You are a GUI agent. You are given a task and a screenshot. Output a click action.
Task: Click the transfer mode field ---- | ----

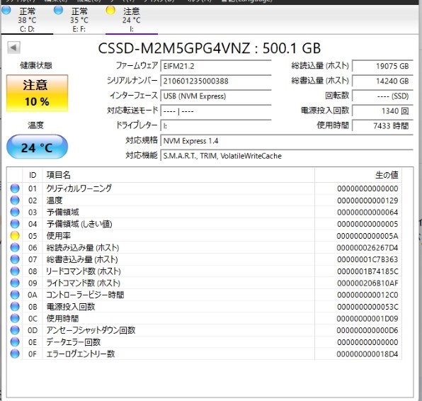pyautogui.click(x=216, y=111)
